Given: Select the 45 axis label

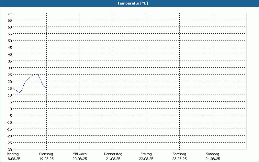Looking at the screenshot, I should coord(10,48).
